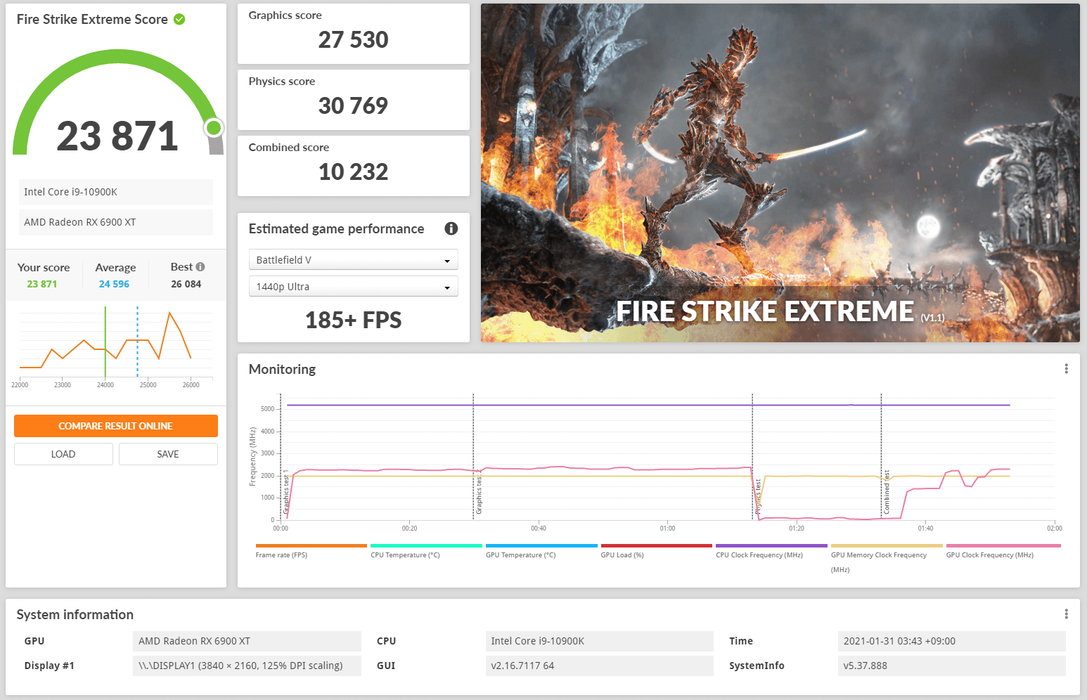Toggle the GPU Clock Frequency legend swatch
Screen dimensions: 1087x700
[1003, 545]
